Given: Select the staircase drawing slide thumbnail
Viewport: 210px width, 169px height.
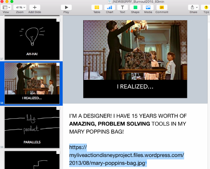Looking at the screenshot, I should tap(32, 160).
